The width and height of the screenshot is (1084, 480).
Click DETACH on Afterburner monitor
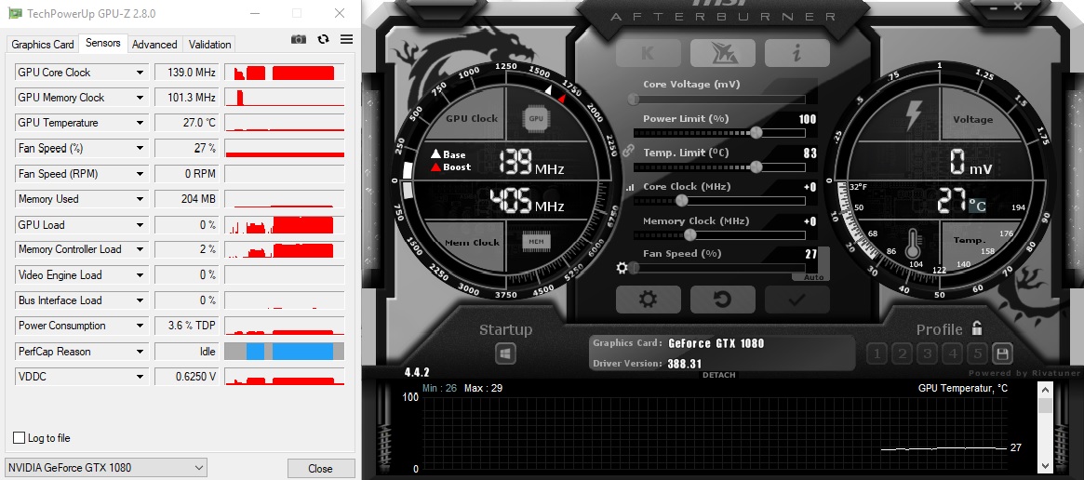(x=719, y=375)
